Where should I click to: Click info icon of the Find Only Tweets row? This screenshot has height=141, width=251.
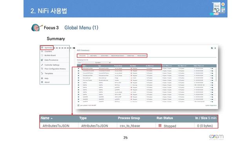point(78,80)
